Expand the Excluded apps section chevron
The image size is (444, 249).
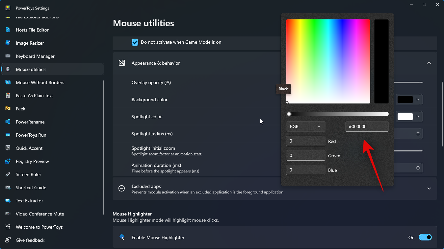[x=429, y=189]
